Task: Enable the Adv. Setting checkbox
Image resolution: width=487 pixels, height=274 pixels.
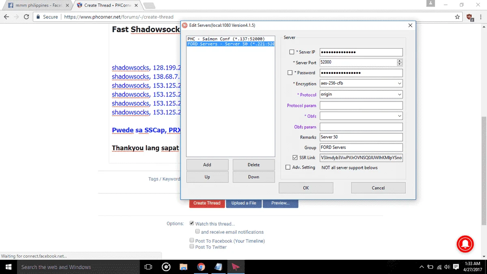Action: tap(288, 167)
